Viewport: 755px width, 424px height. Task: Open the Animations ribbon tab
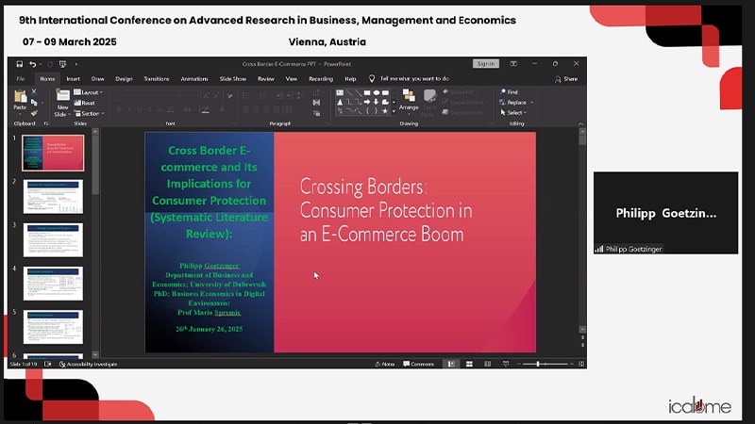[x=194, y=79]
